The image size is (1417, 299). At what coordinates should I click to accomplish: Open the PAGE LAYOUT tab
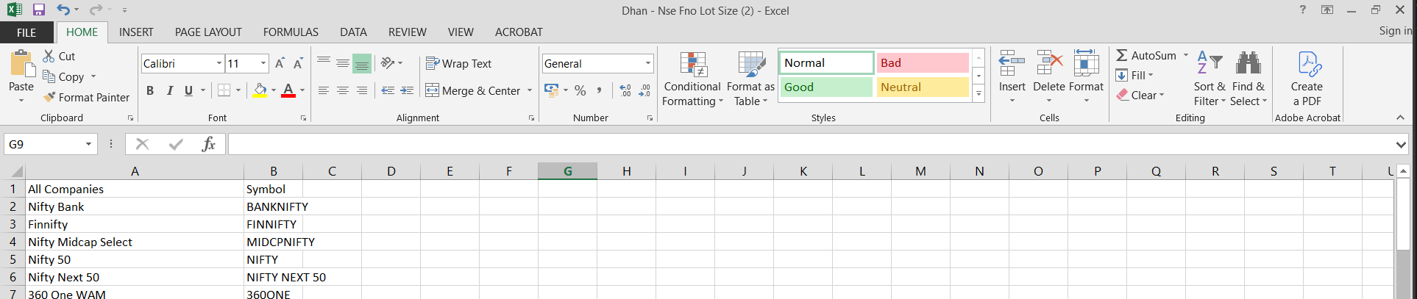[208, 32]
